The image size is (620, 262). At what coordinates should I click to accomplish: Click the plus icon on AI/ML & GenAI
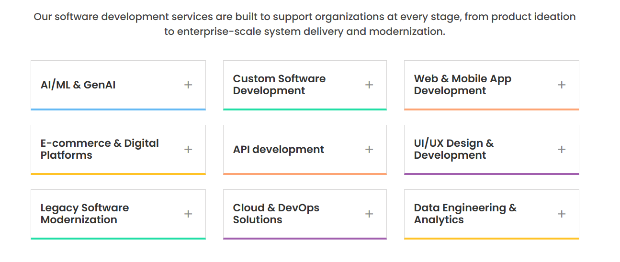(188, 85)
